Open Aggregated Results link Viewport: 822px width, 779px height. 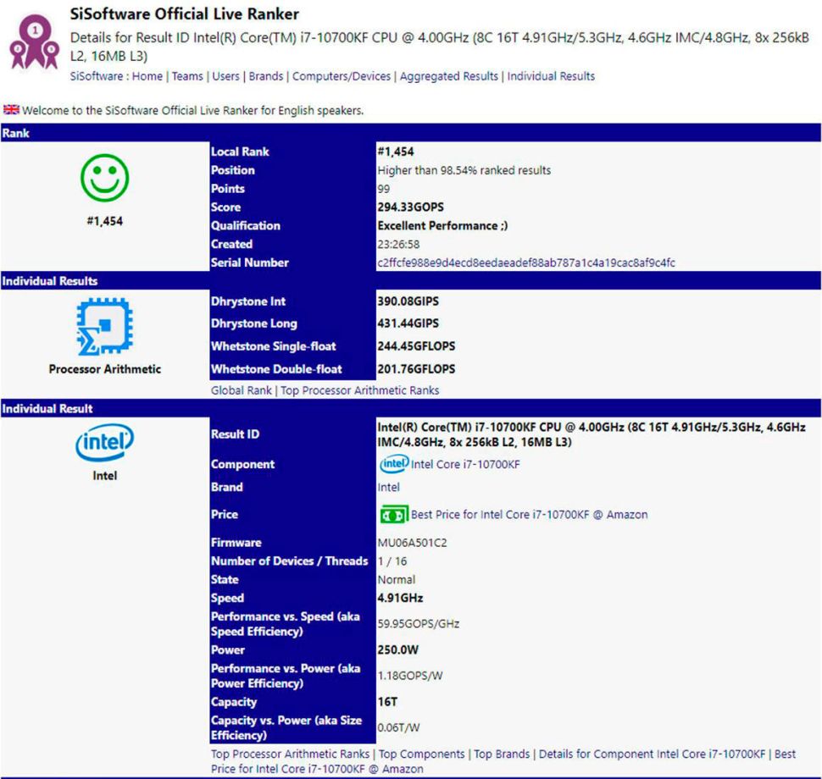(x=449, y=76)
